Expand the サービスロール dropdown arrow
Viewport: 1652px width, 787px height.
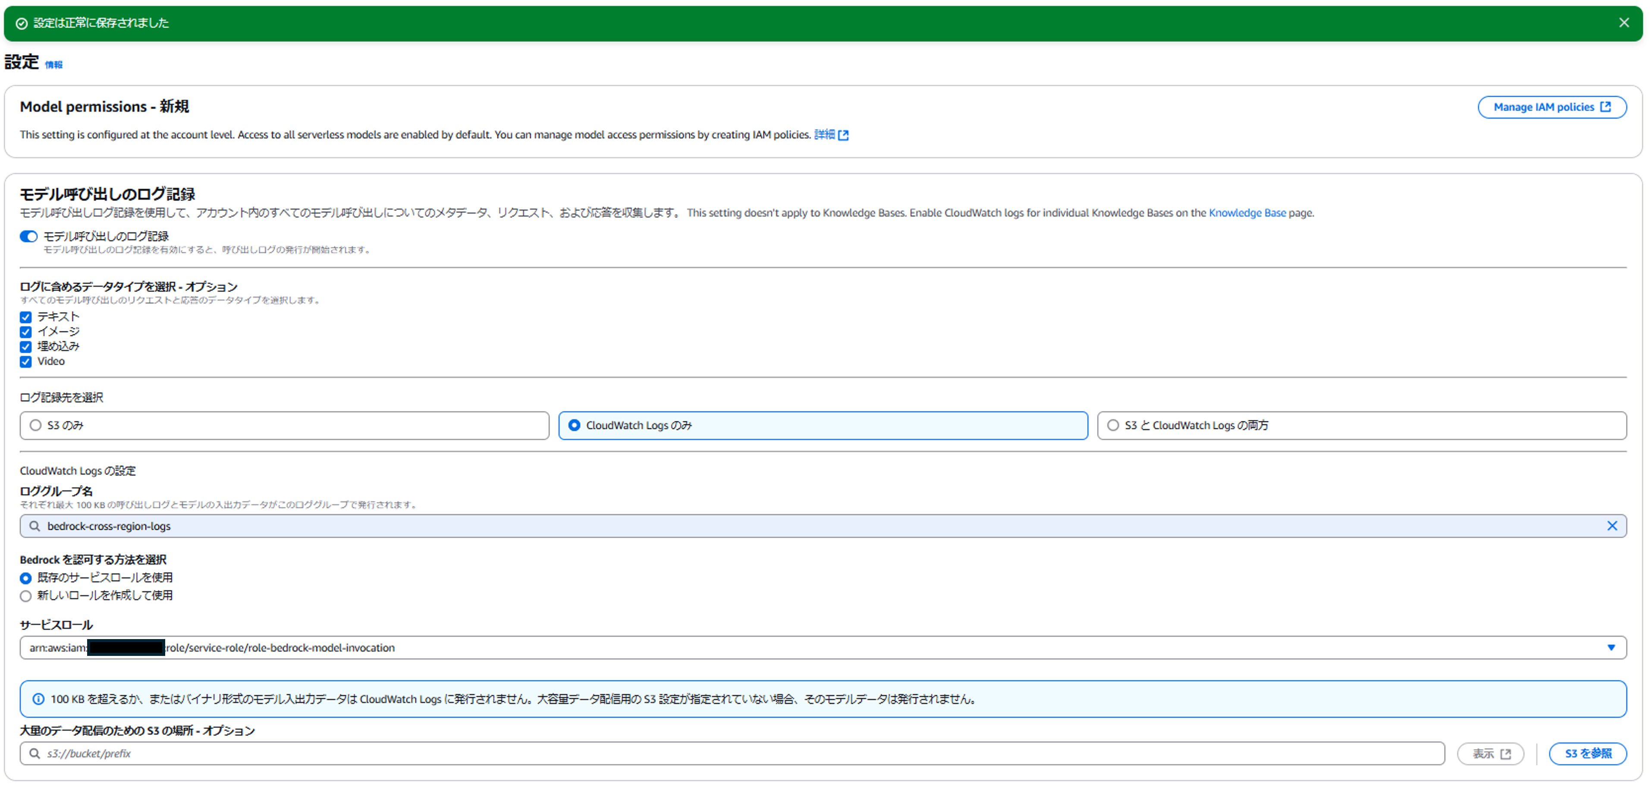point(1610,648)
